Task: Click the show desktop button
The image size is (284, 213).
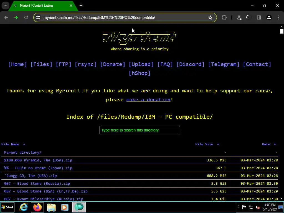Action: tap(281, 207)
